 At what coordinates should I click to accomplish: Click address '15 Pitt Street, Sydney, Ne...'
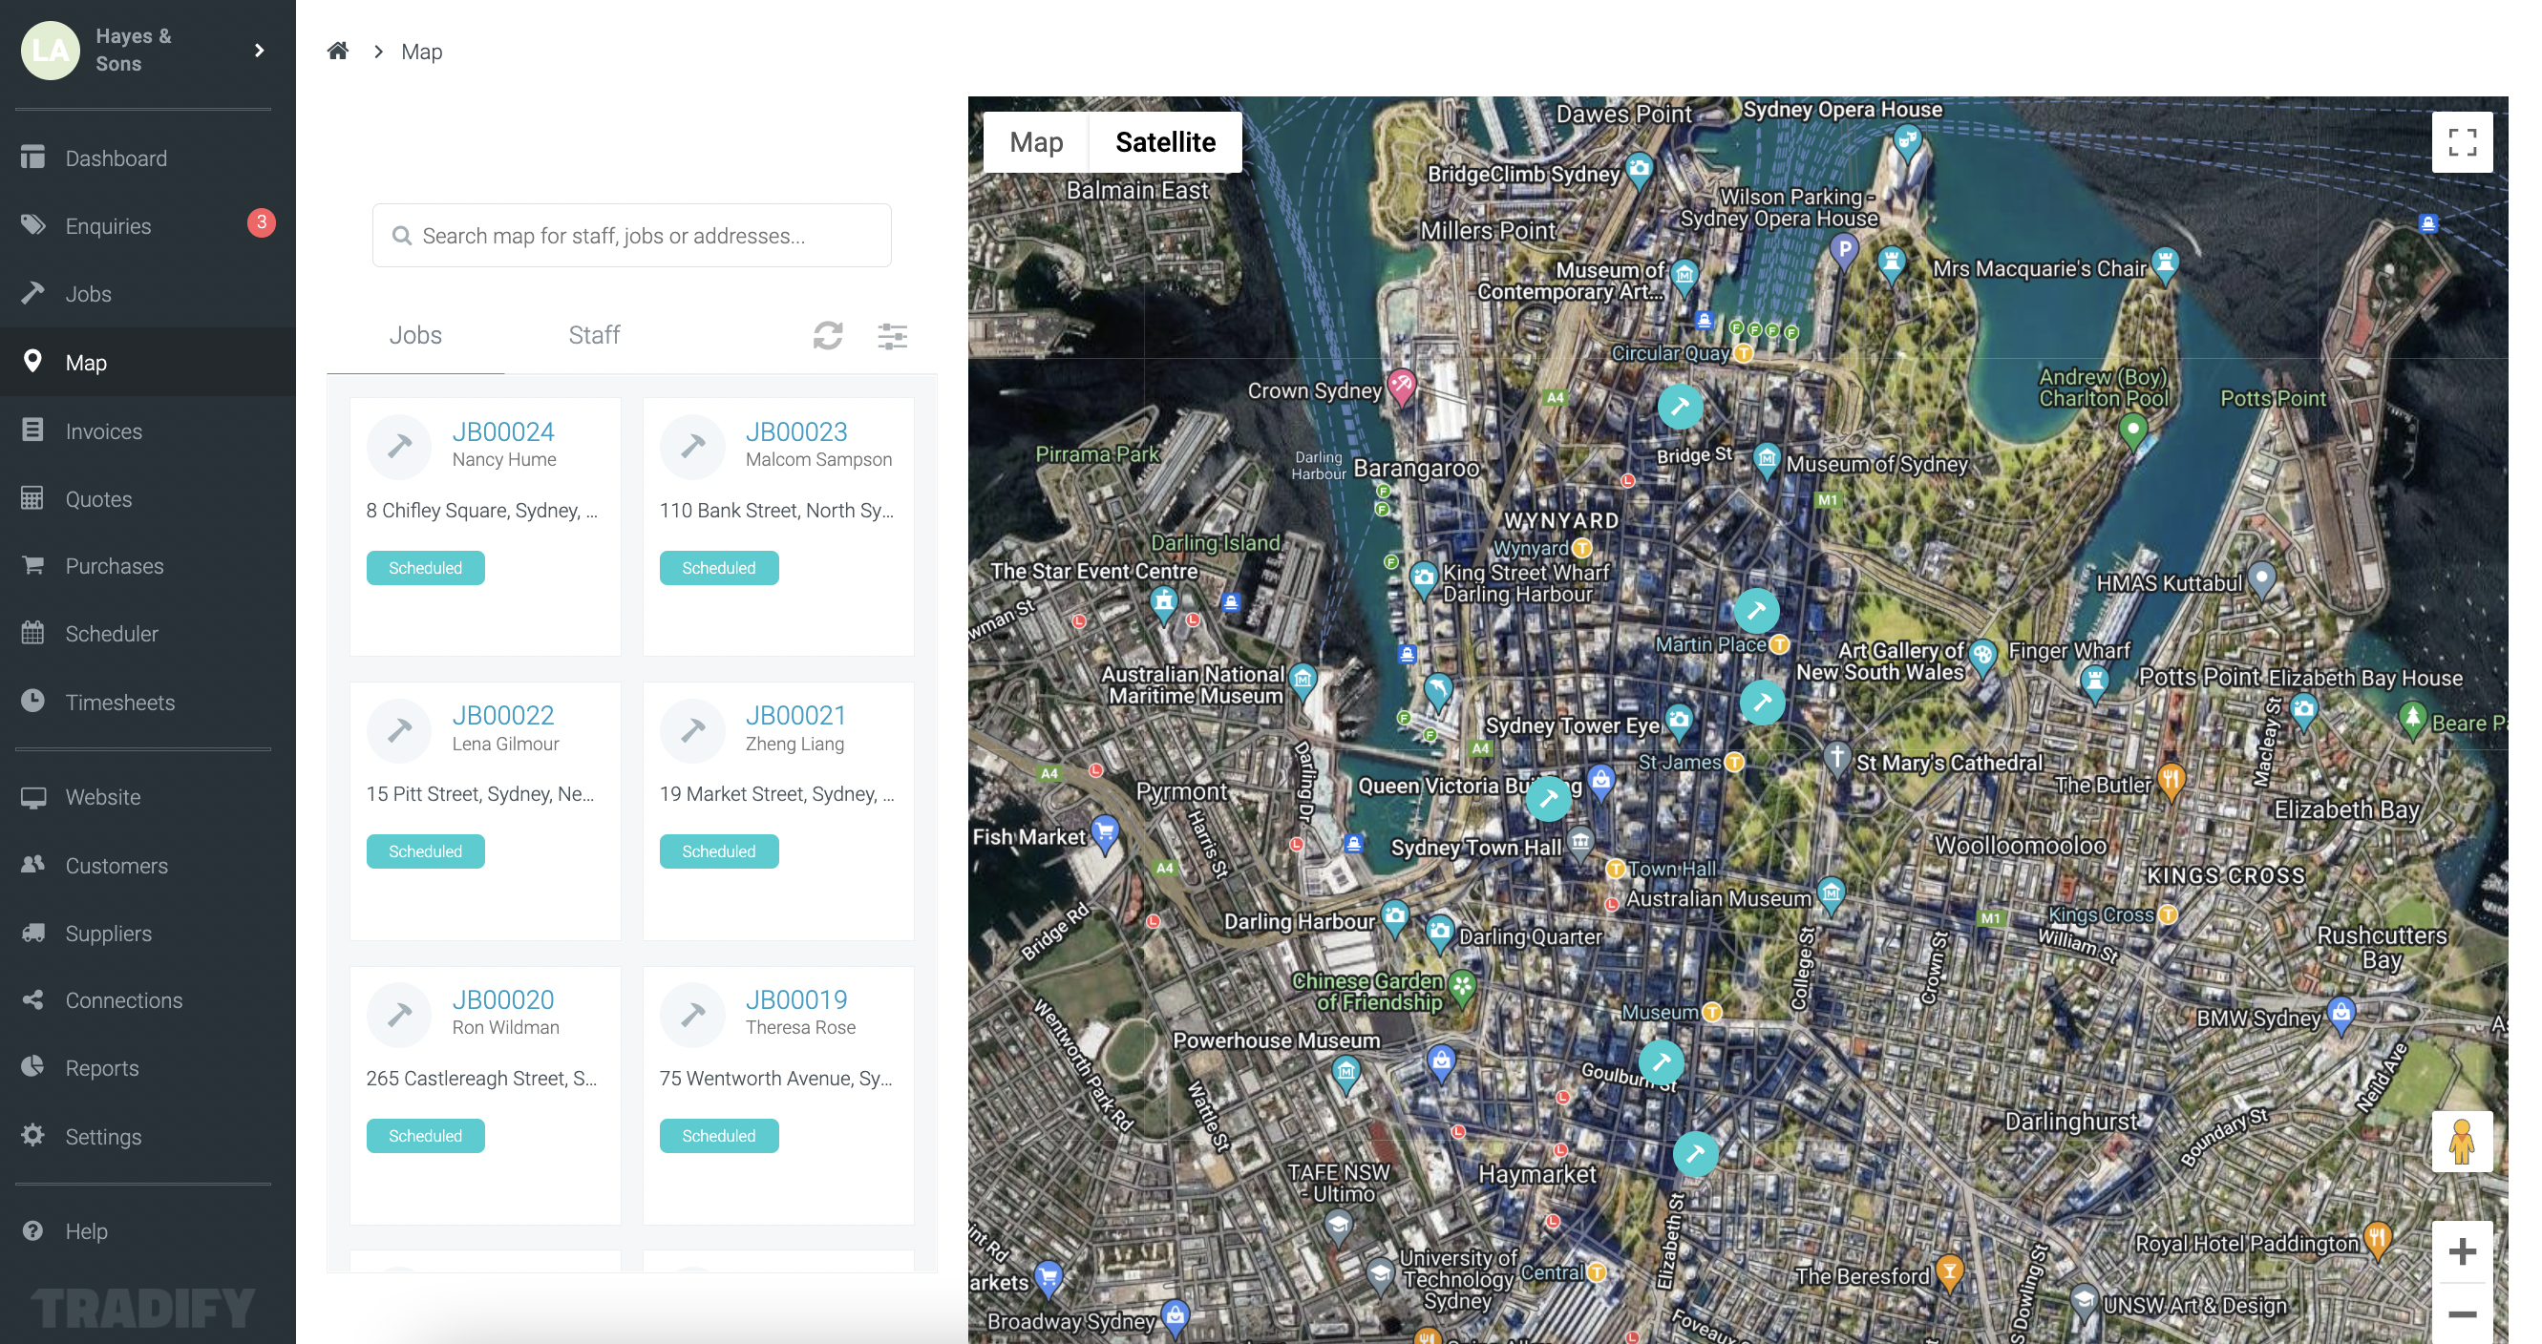point(479,794)
